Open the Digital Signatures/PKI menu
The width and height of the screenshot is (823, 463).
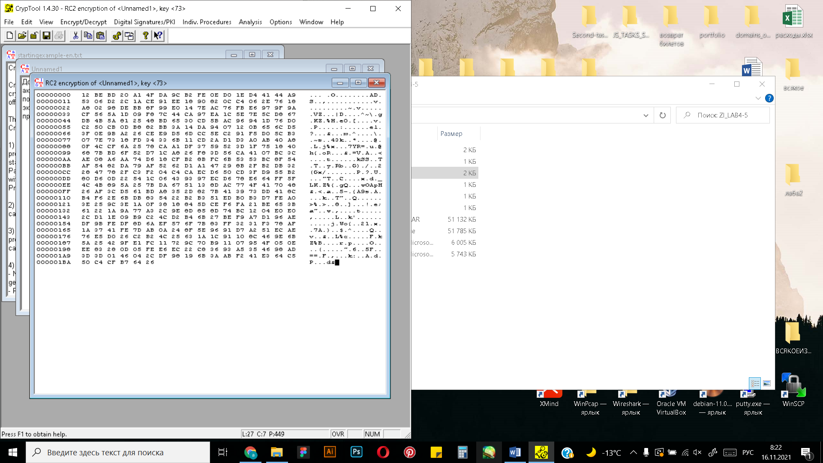144,22
